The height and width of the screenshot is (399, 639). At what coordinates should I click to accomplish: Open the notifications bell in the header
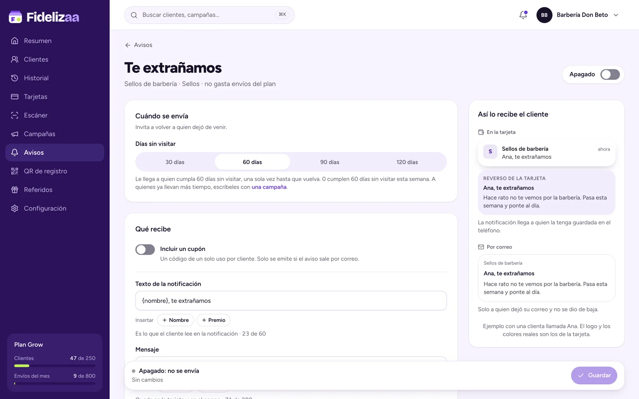pos(523,15)
